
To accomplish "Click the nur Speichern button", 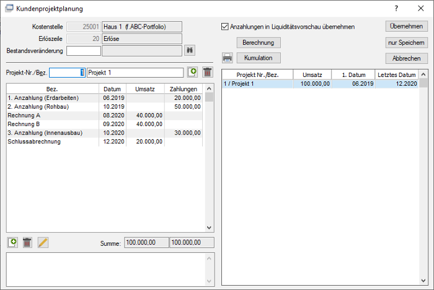I will [x=406, y=43].
